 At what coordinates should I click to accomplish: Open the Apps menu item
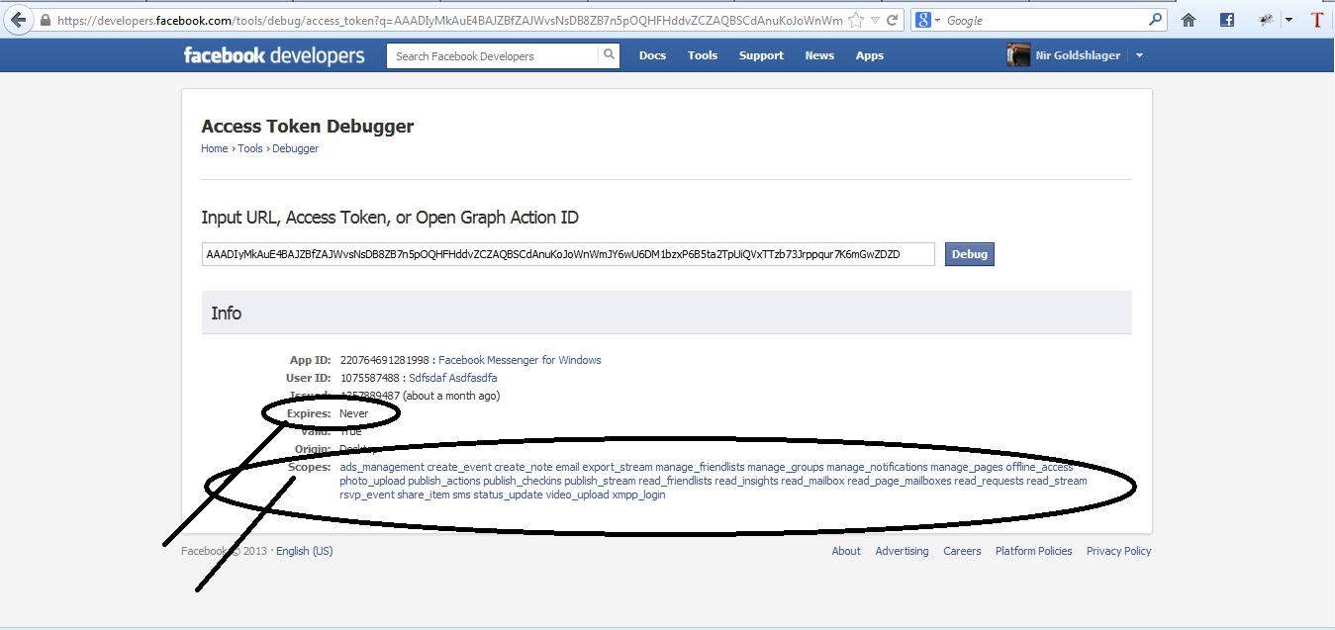click(870, 55)
